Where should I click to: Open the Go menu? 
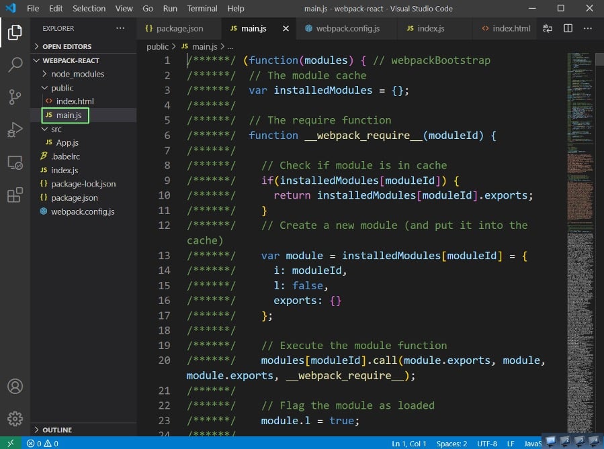148,9
